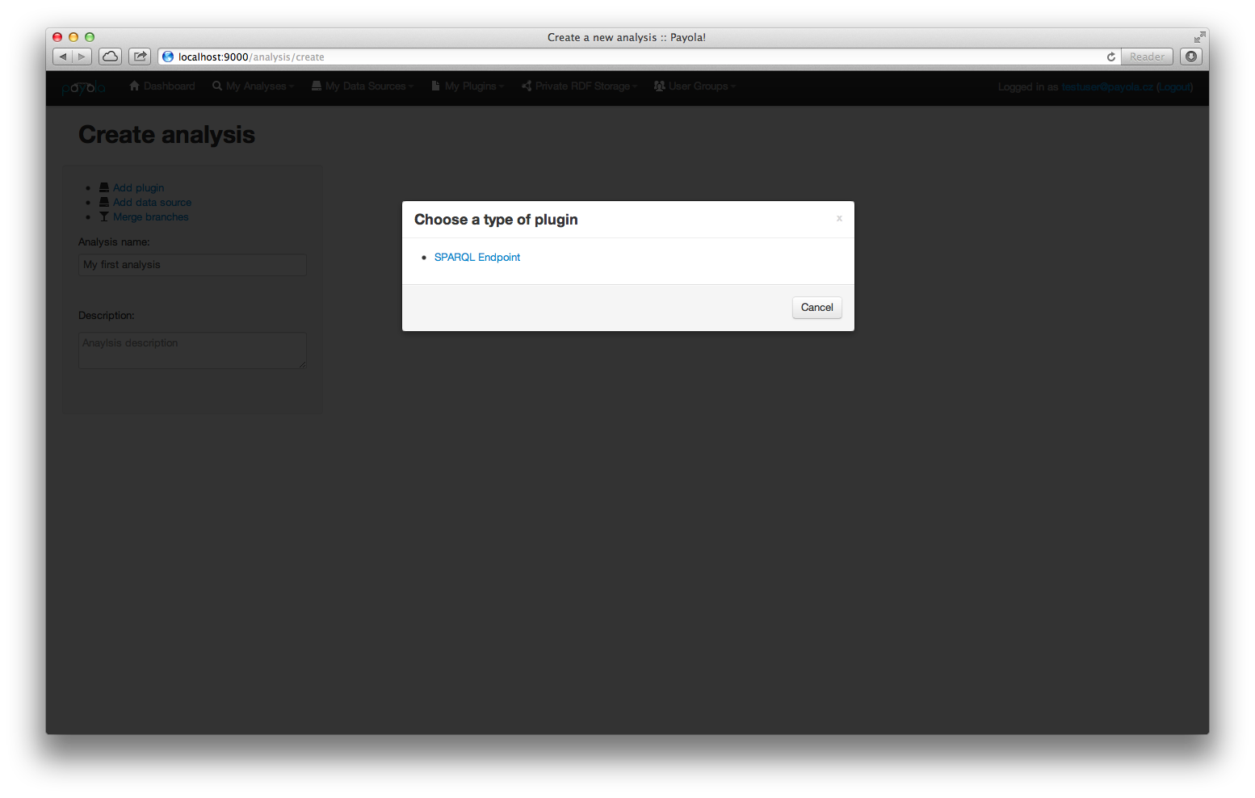1255x798 pixels.
Task: Click the Merge branches filter icon
Action: click(x=104, y=216)
